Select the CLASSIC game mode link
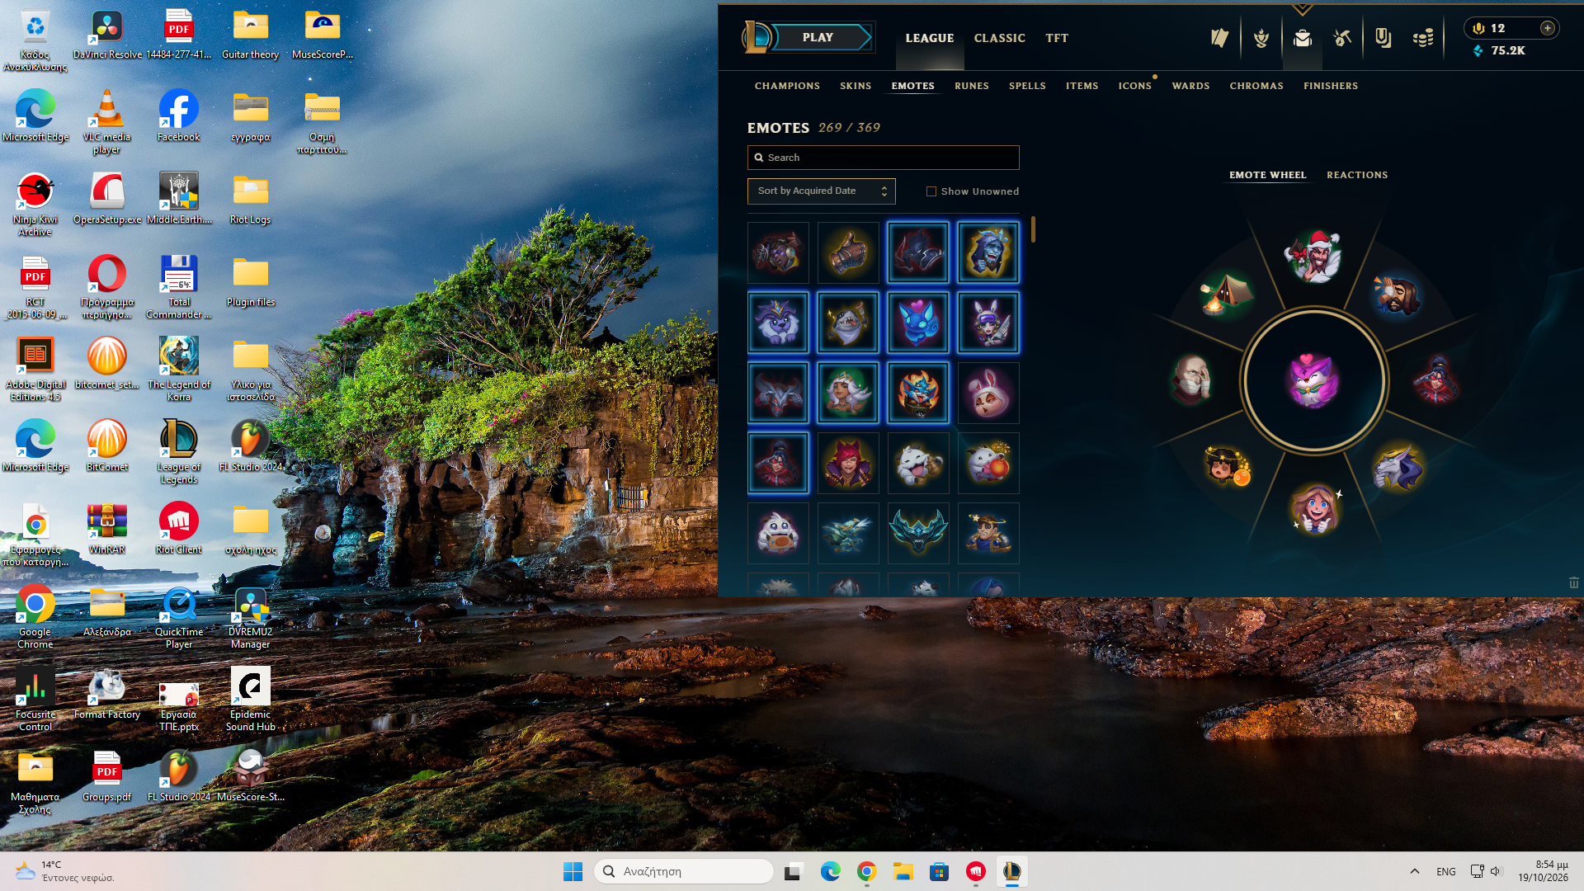The height and width of the screenshot is (891, 1584). tap(999, 38)
